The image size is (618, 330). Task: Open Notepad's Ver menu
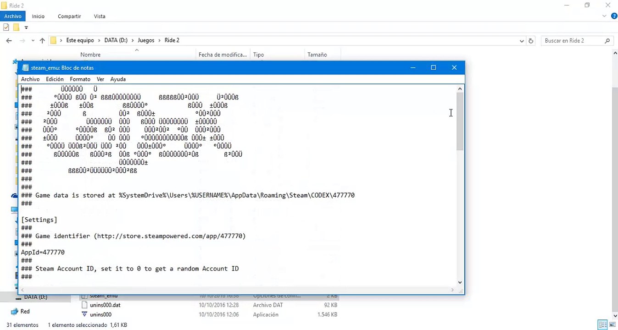coord(100,79)
